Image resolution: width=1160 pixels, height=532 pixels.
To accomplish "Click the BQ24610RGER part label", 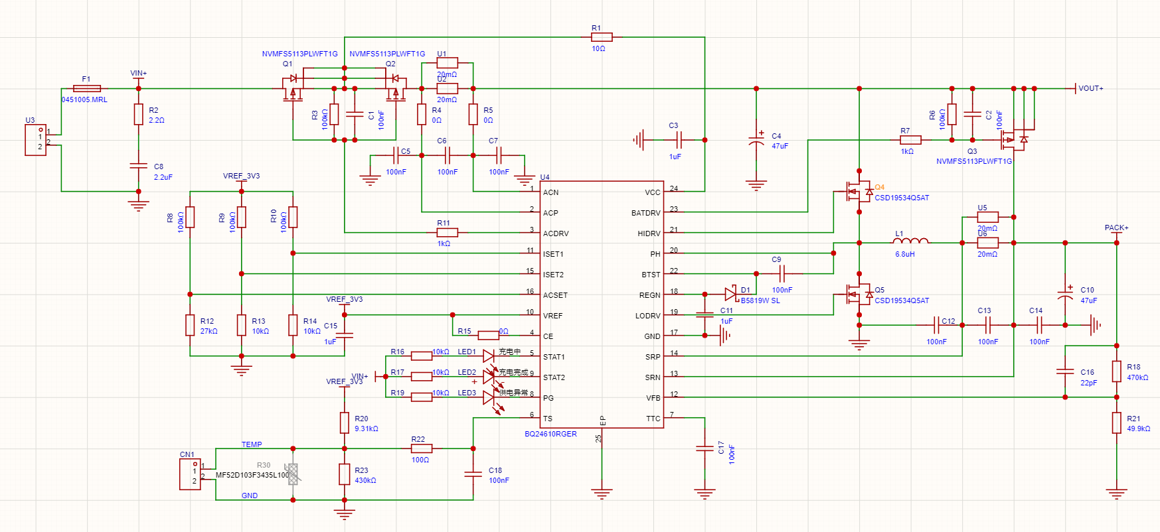I will [x=550, y=434].
